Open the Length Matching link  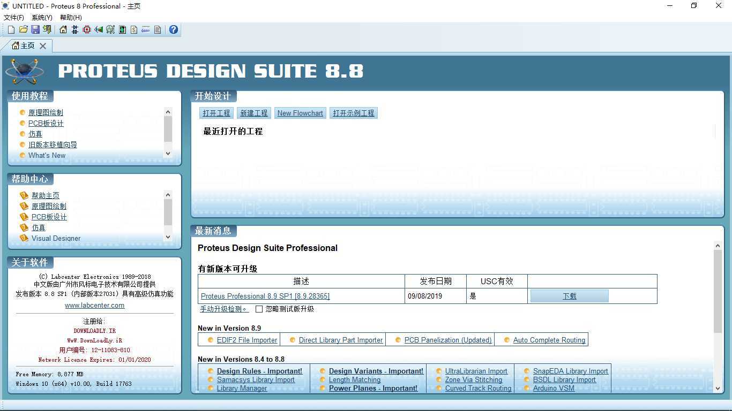(x=355, y=379)
